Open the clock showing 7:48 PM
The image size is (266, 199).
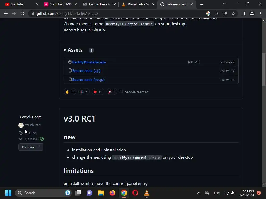[247, 193]
